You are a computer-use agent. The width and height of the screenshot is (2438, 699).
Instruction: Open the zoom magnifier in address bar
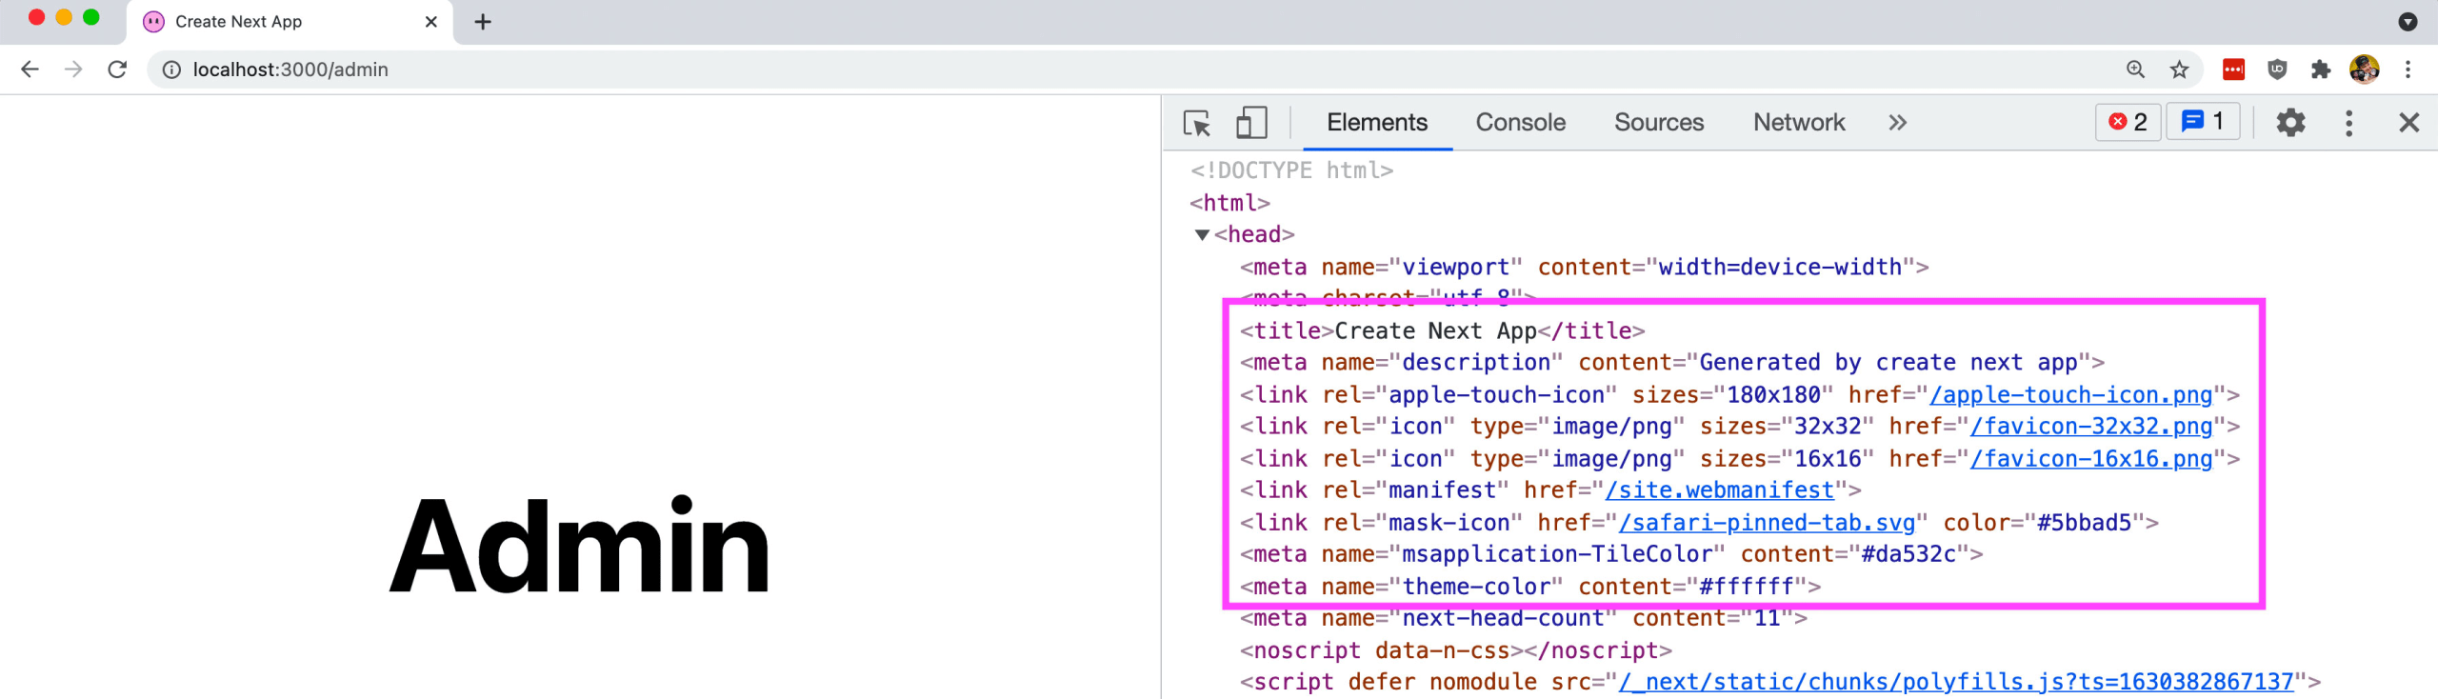pyautogui.click(x=2135, y=70)
